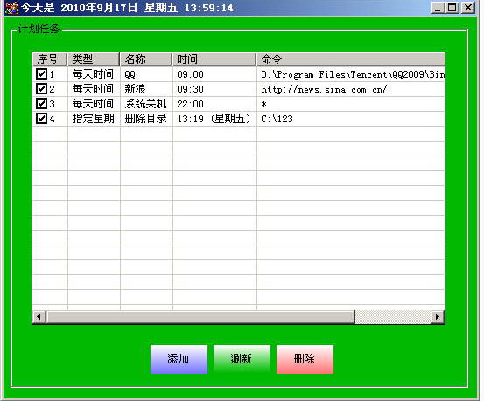Screen dimensions: 484x401
Task: Click the 命令 column header
Action: (x=350, y=59)
